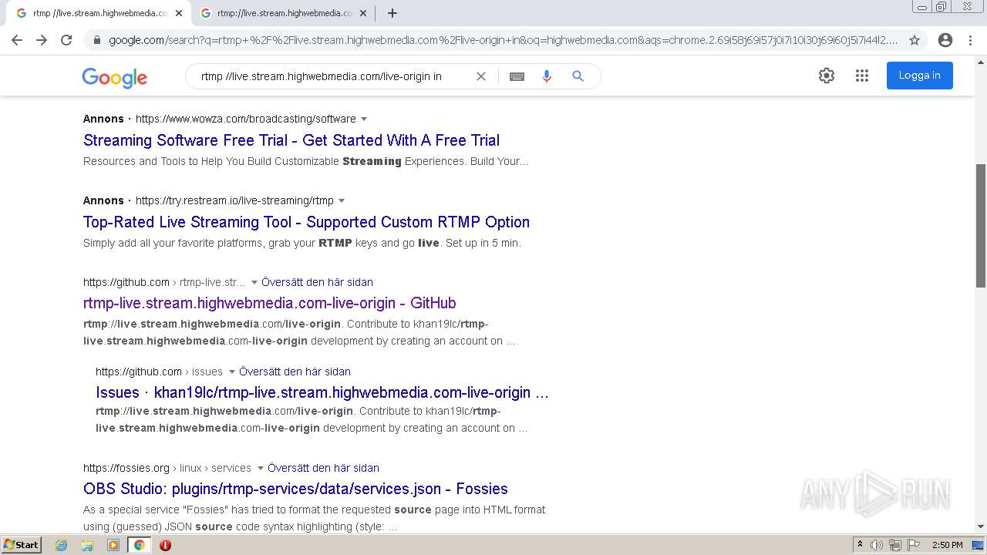Viewport: 987px width, 555px height.
Task: Click the Google logo
Action: (114, 77)
